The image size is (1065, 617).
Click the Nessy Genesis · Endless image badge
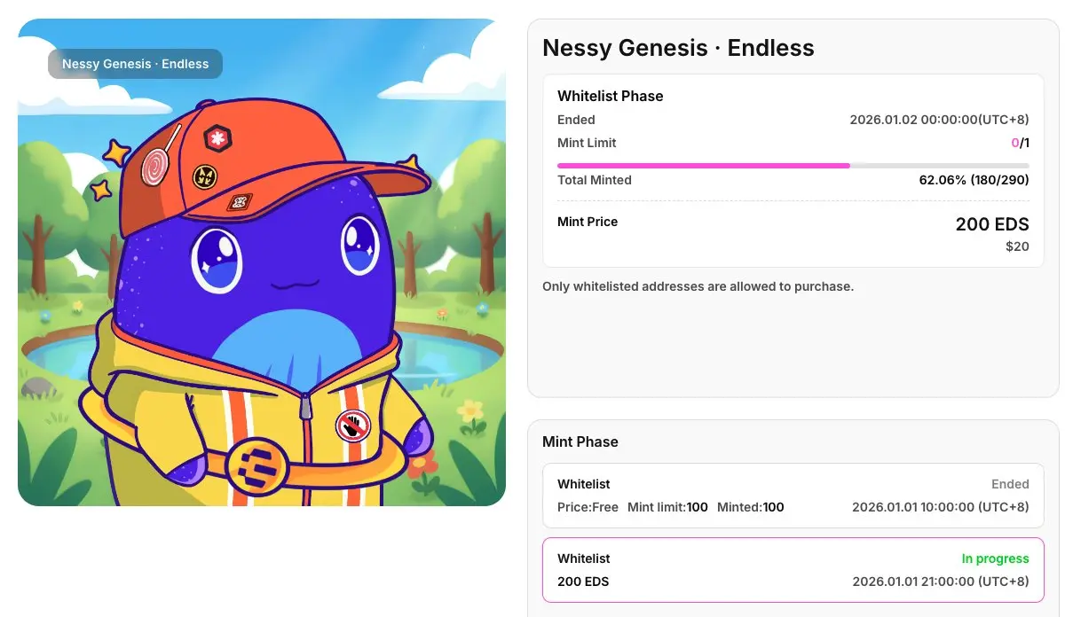tap(135, 64)
